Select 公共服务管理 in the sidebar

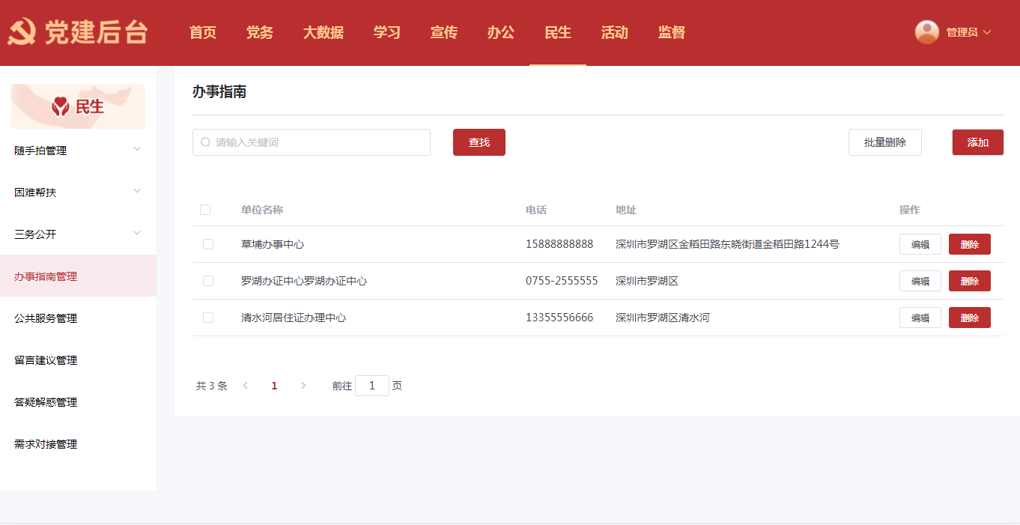(x=46, y=318)
